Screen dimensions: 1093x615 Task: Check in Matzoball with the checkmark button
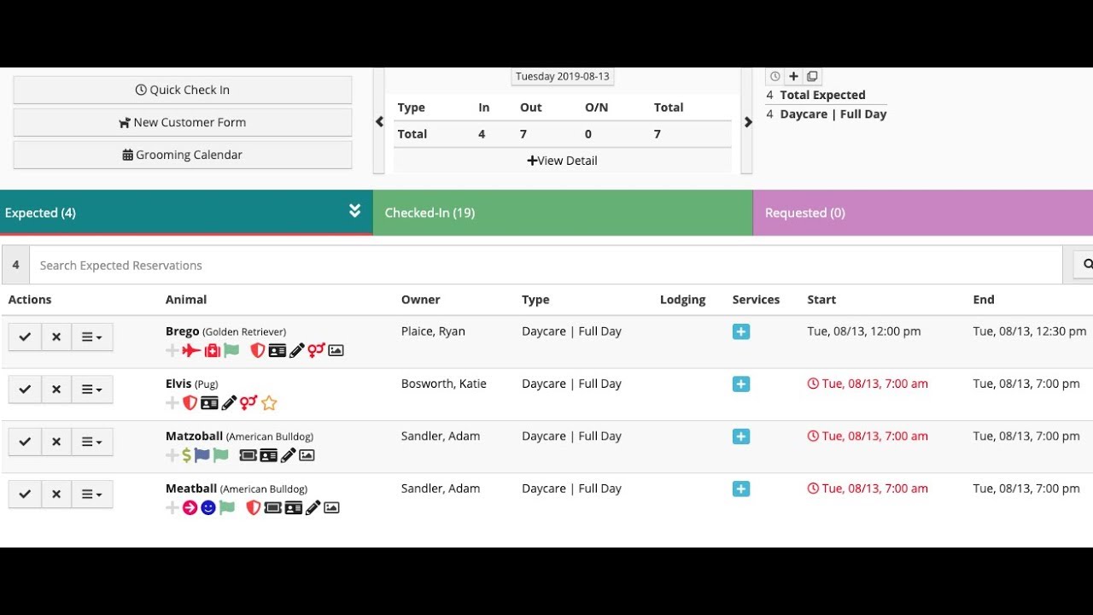[25, 442]
